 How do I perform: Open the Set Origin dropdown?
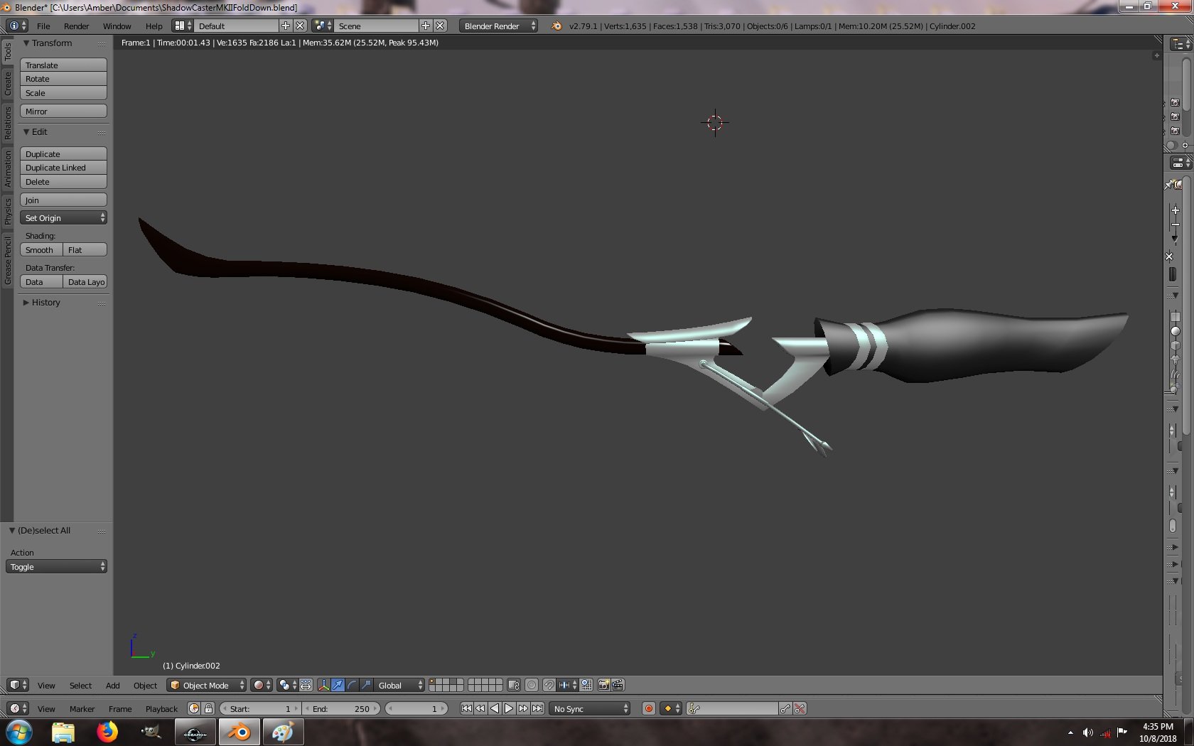click(x=64, y=218)
